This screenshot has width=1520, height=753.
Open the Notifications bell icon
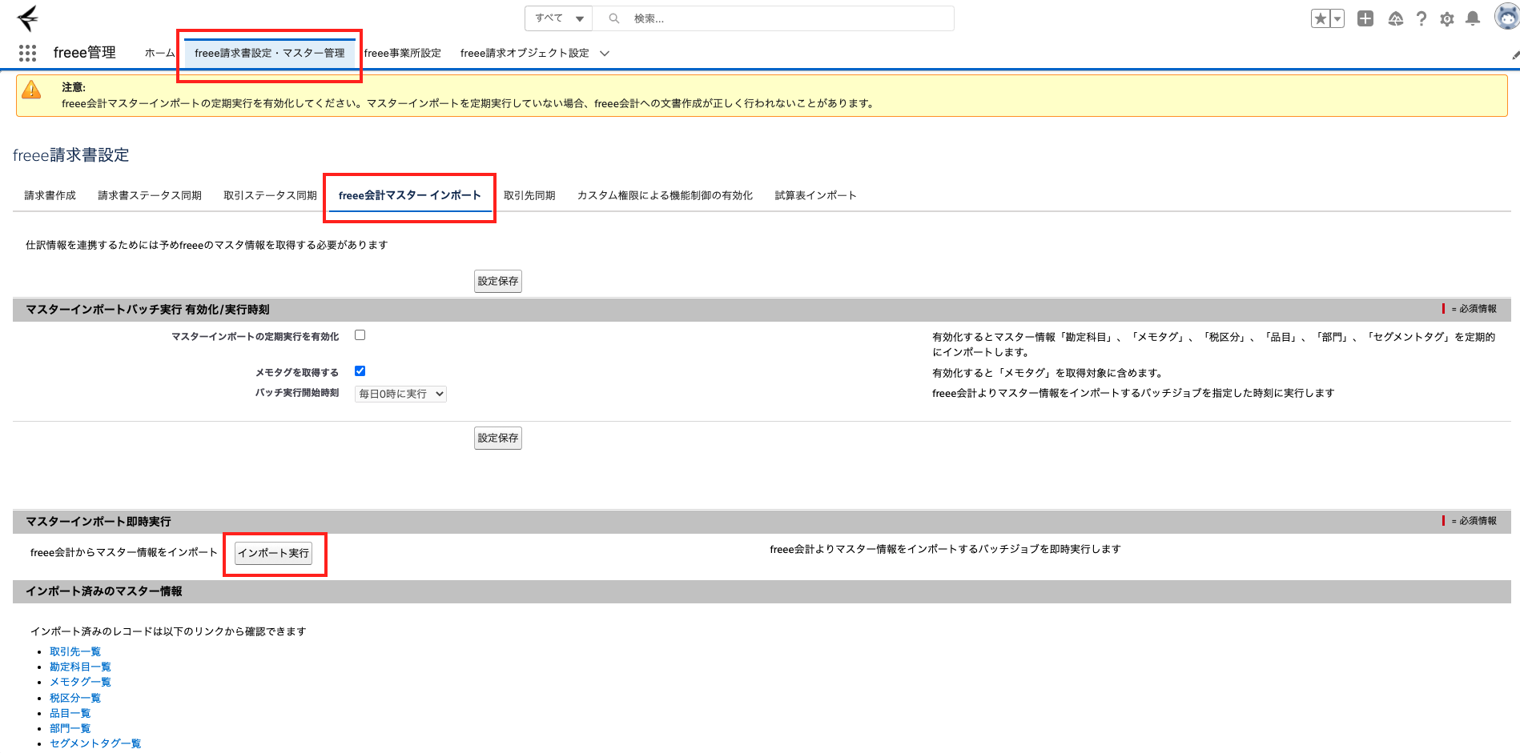pos(1473,18)
